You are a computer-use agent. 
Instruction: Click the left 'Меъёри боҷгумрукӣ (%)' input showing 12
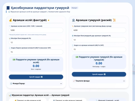coord(36,42)
